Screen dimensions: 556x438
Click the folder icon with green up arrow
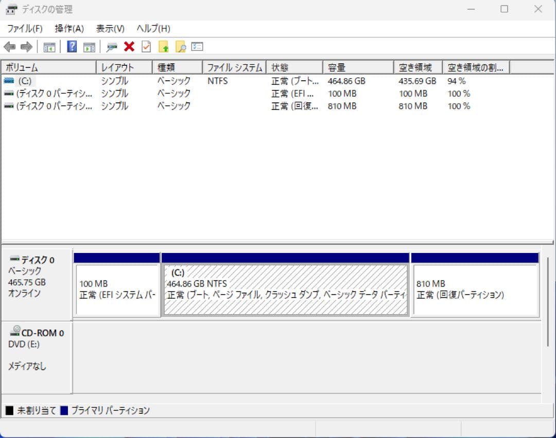coord(164,47)
